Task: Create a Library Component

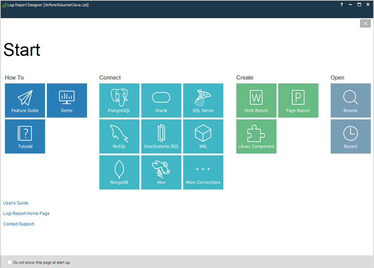Action: click(x=256, y=136)
